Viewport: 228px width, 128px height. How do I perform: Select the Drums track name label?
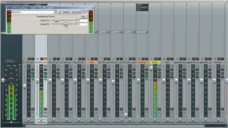[155, 63]
